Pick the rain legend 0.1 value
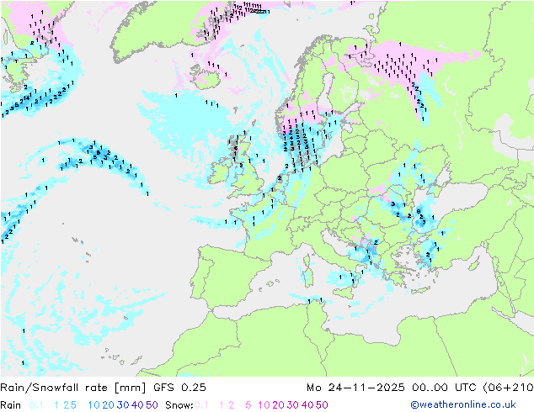 pos(36,405)
